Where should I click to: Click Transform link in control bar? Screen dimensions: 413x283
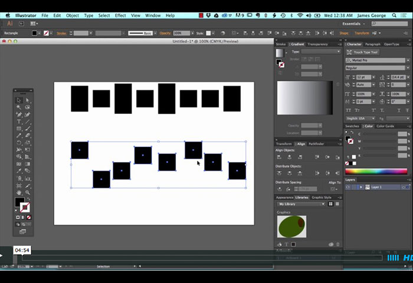point(362,33)
